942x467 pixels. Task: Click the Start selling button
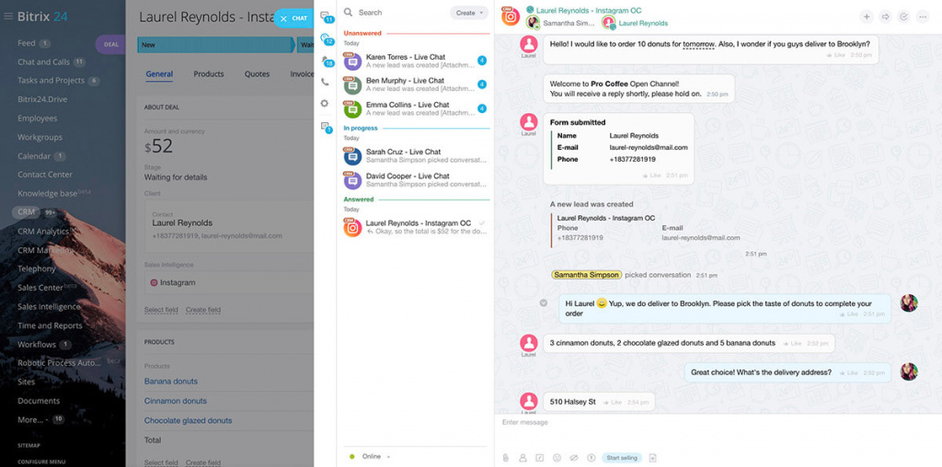(x=623, y=457)
